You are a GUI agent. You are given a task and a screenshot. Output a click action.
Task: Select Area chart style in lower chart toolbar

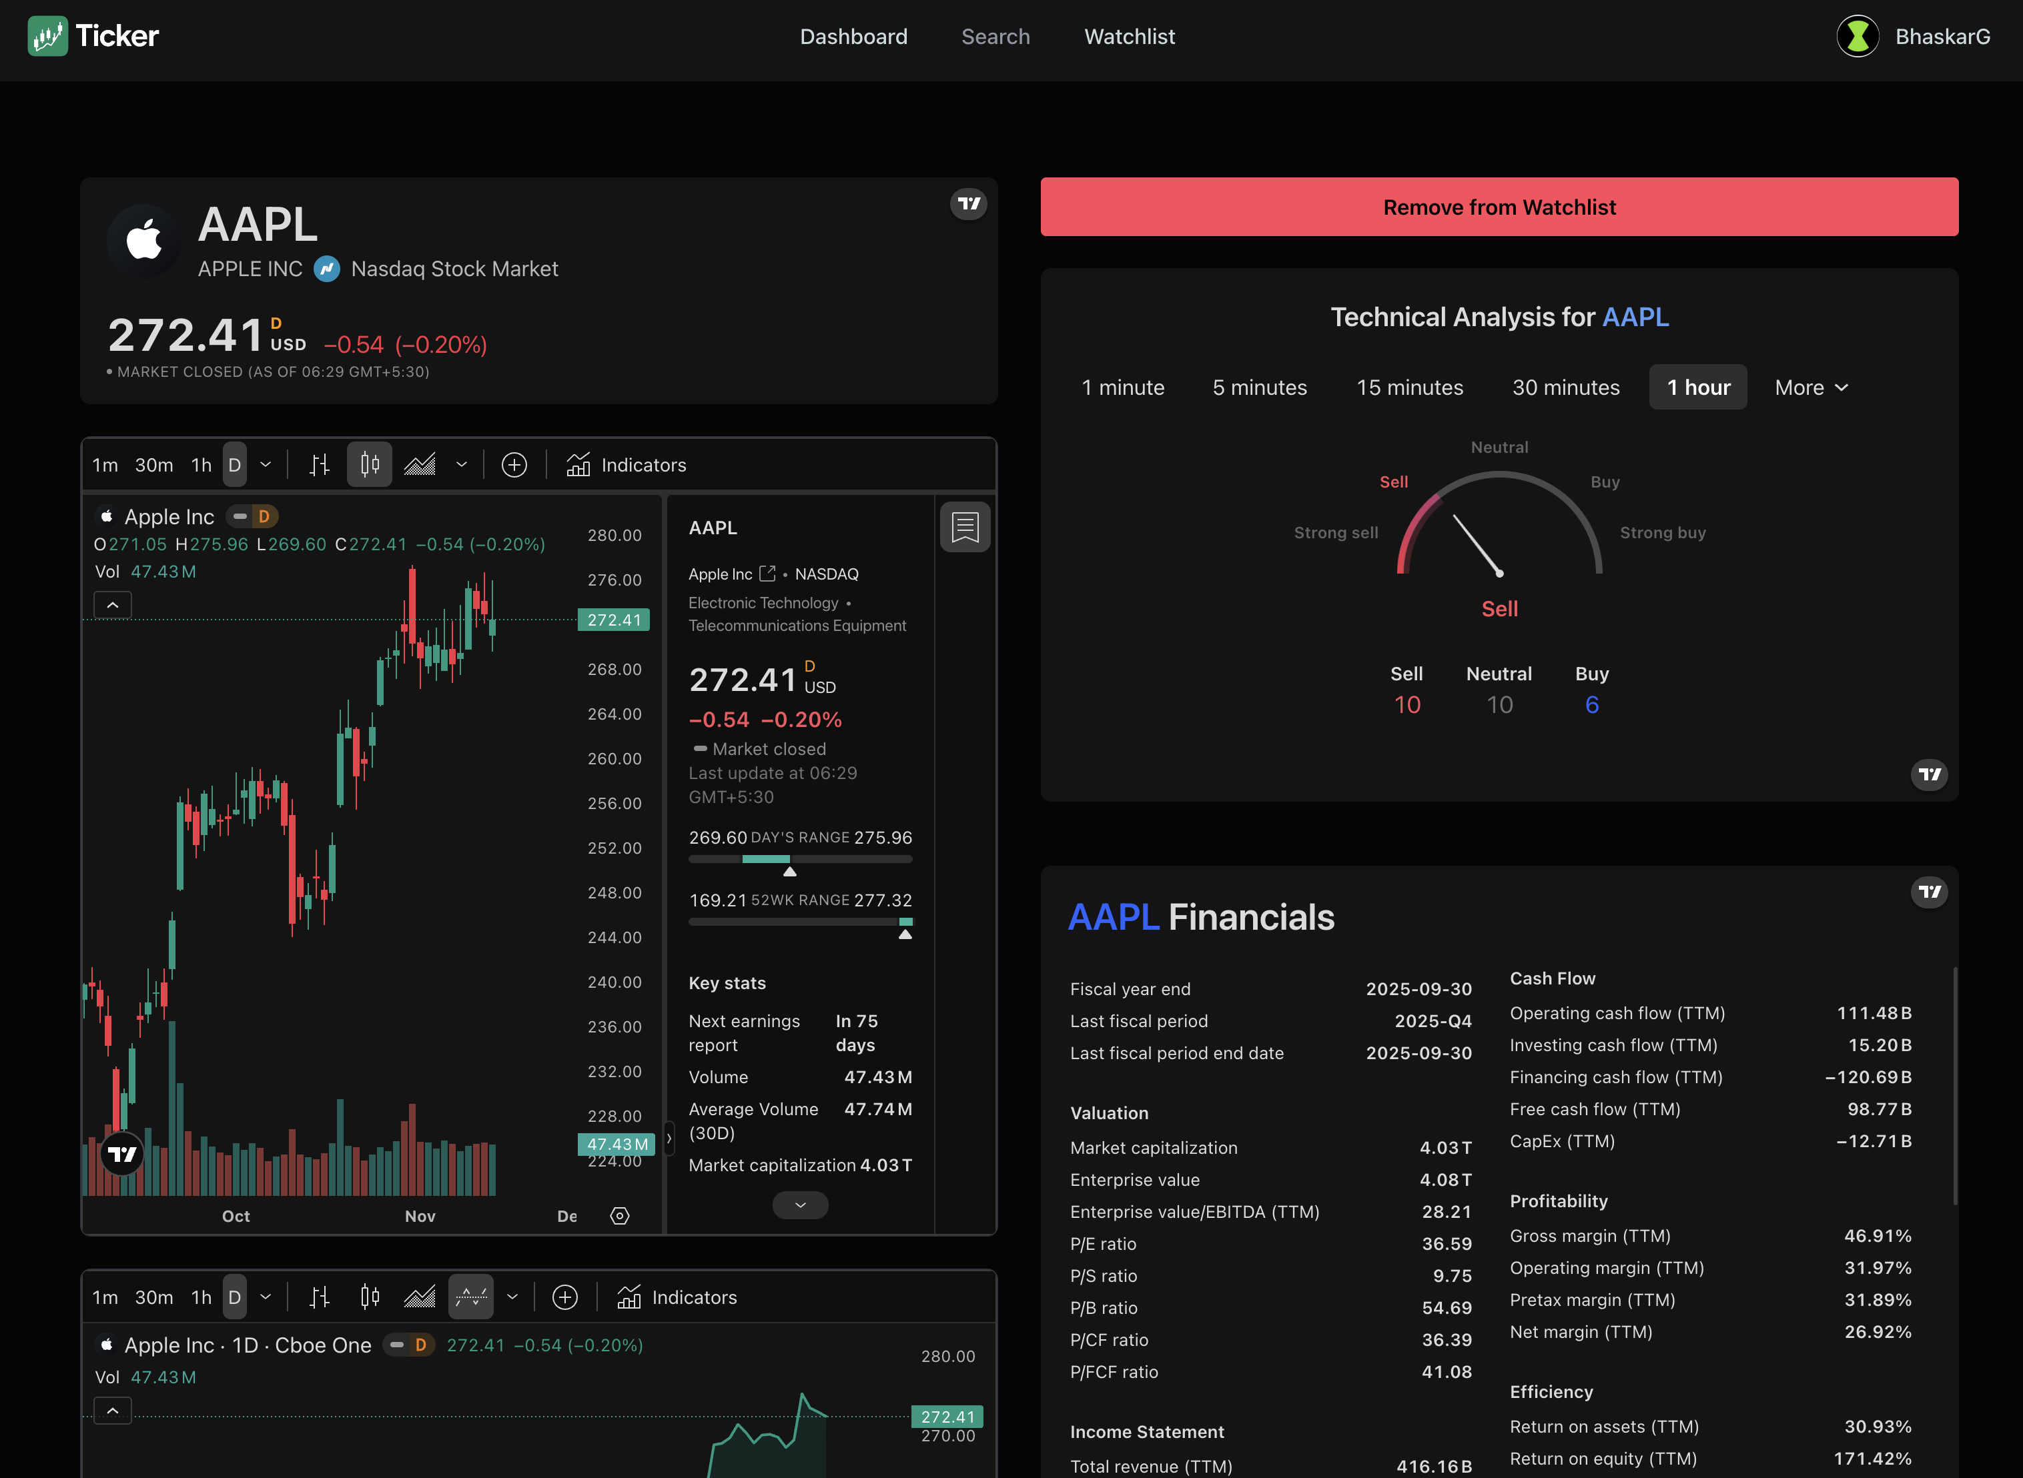tap(420, 1297)
